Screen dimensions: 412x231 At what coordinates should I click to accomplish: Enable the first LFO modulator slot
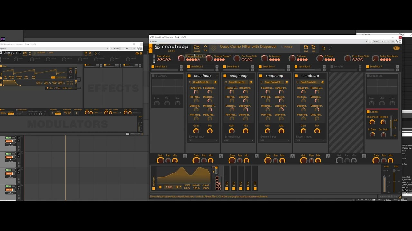tap(227, 189)
